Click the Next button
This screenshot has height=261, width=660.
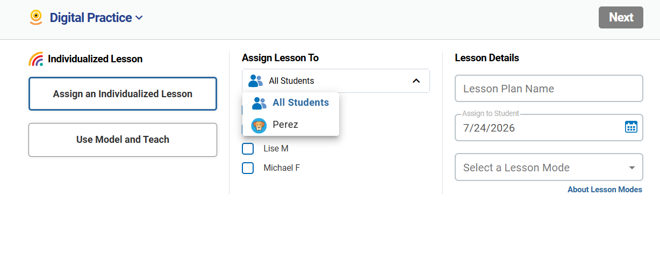point(621,17)
